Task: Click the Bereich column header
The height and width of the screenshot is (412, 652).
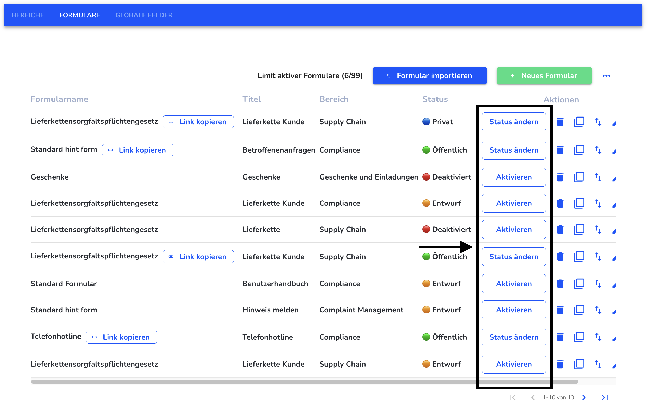Action: tap(334, 99)
